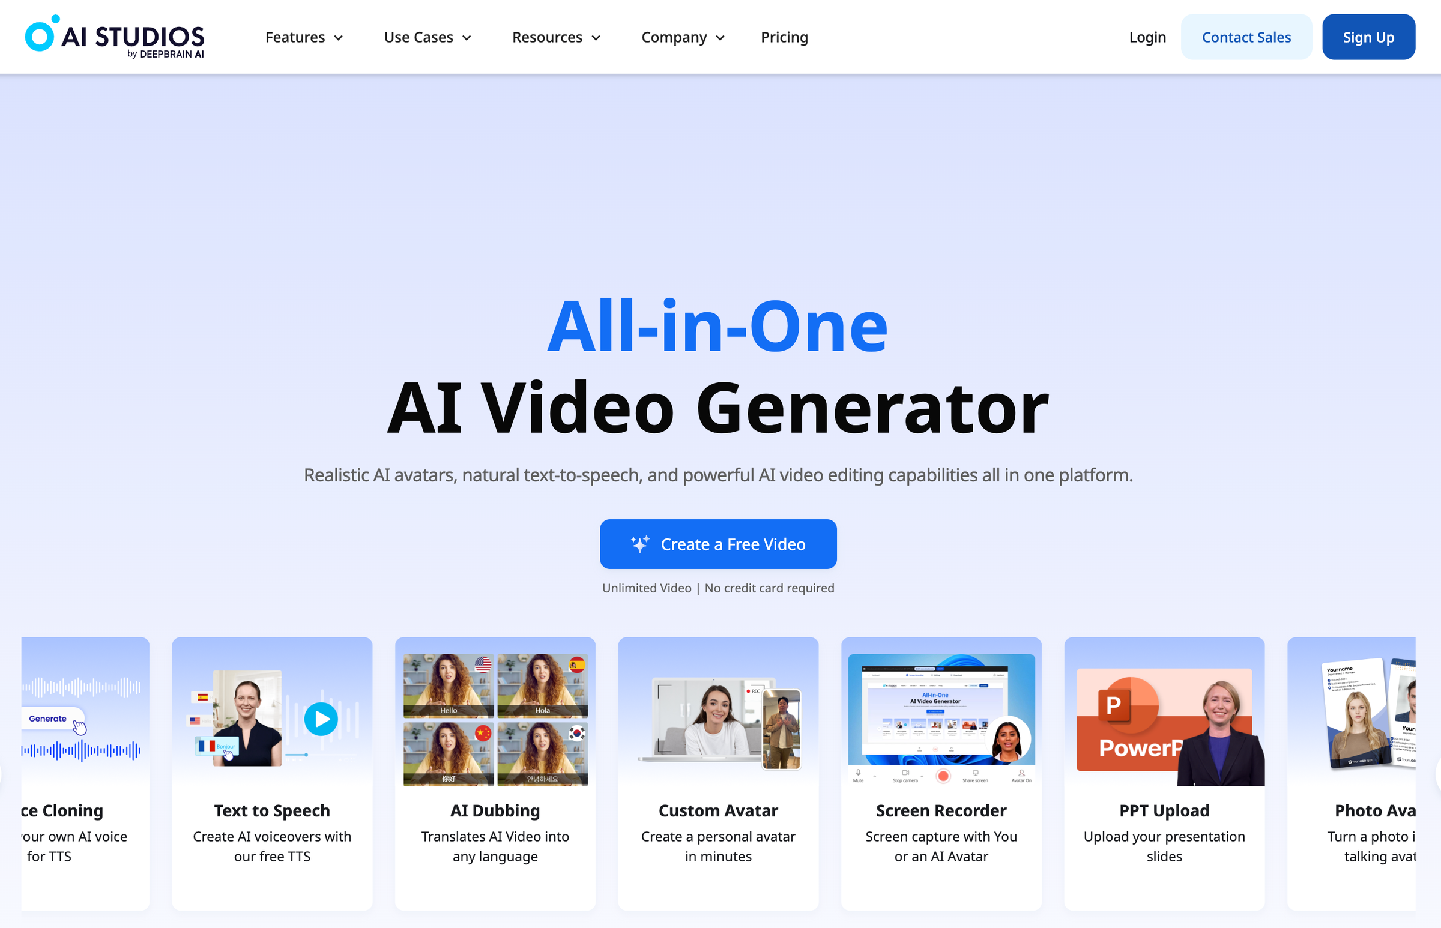
Task: Click the Contact Sales button
Action: click(x=1246, y=37)
